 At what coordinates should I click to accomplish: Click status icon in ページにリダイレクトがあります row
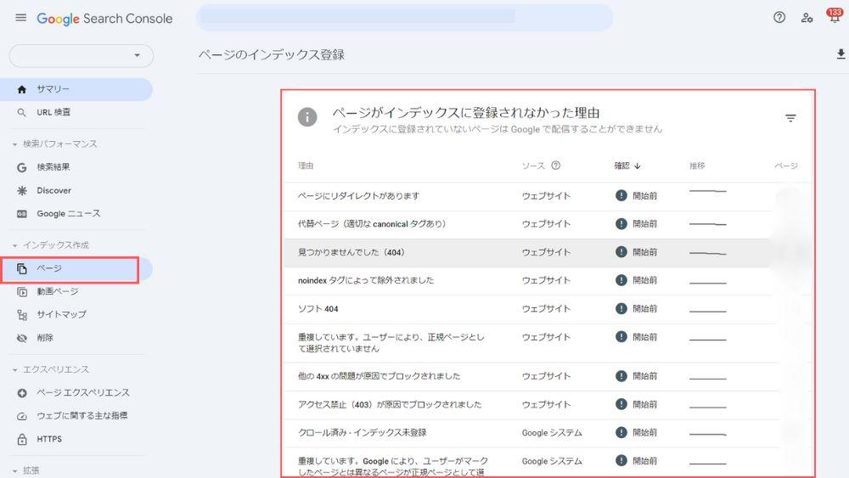point(621,195)
